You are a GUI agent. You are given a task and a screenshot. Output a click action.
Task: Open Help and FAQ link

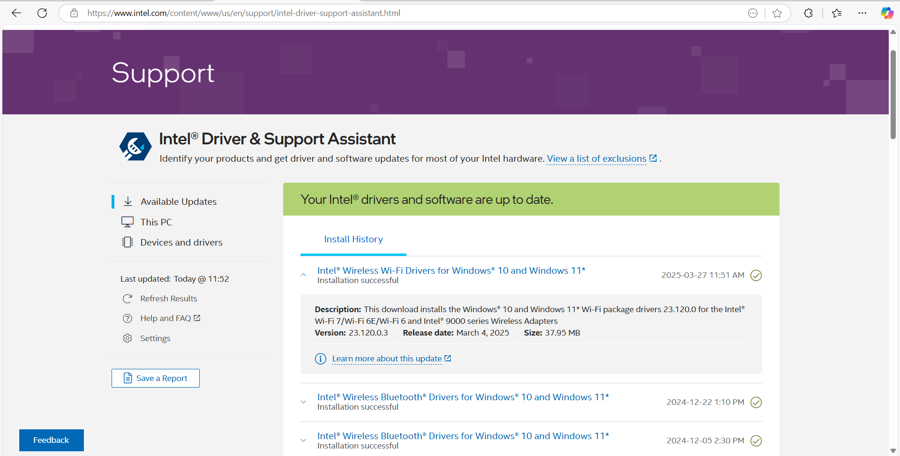click(x=170, y=318)
